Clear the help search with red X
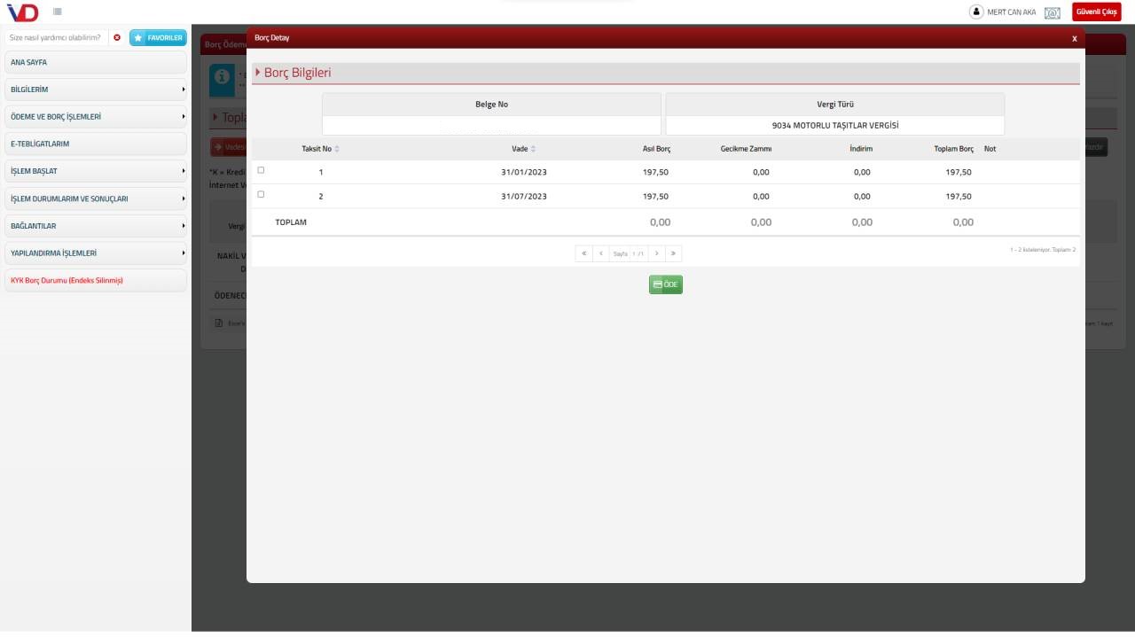1135x638 pixels. tap(117, 37)
